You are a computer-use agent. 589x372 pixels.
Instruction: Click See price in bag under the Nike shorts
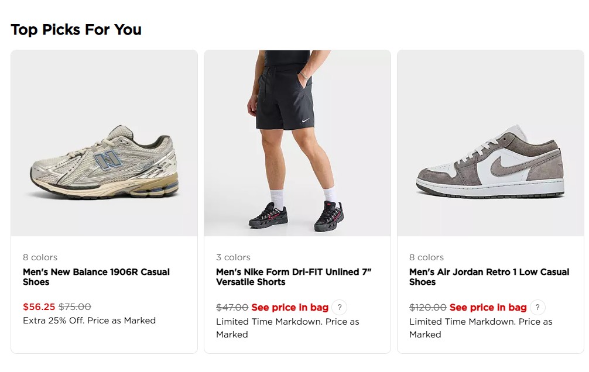(x=290, y=308)
